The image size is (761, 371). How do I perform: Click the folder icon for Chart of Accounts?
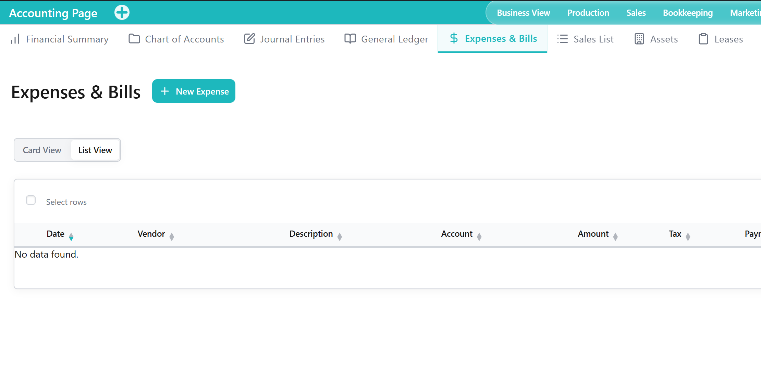click(134, 39)
